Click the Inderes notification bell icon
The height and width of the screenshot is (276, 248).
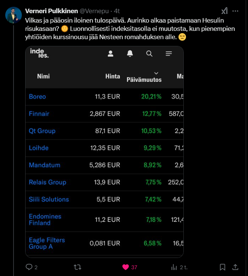coord(130,54)
